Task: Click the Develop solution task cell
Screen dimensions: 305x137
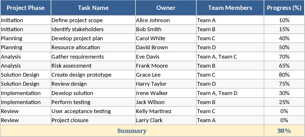Action: click(x=93, y=93)
